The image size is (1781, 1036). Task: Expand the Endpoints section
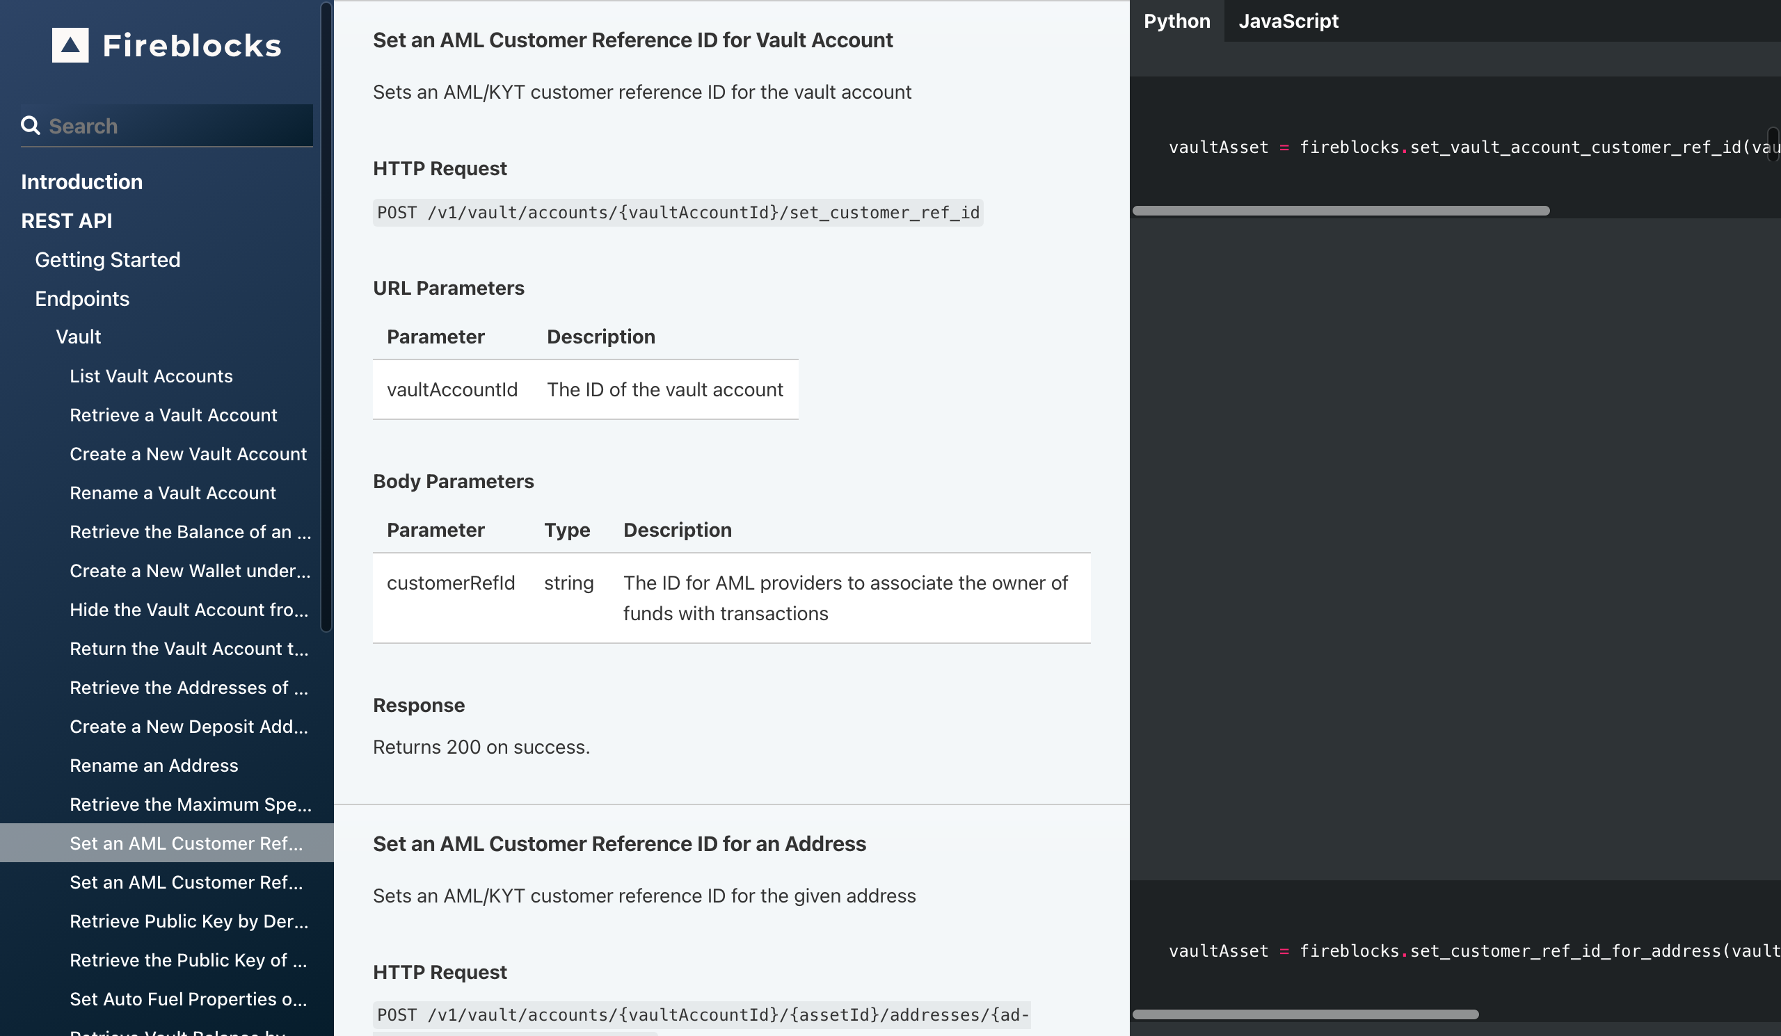pos(82,298)
